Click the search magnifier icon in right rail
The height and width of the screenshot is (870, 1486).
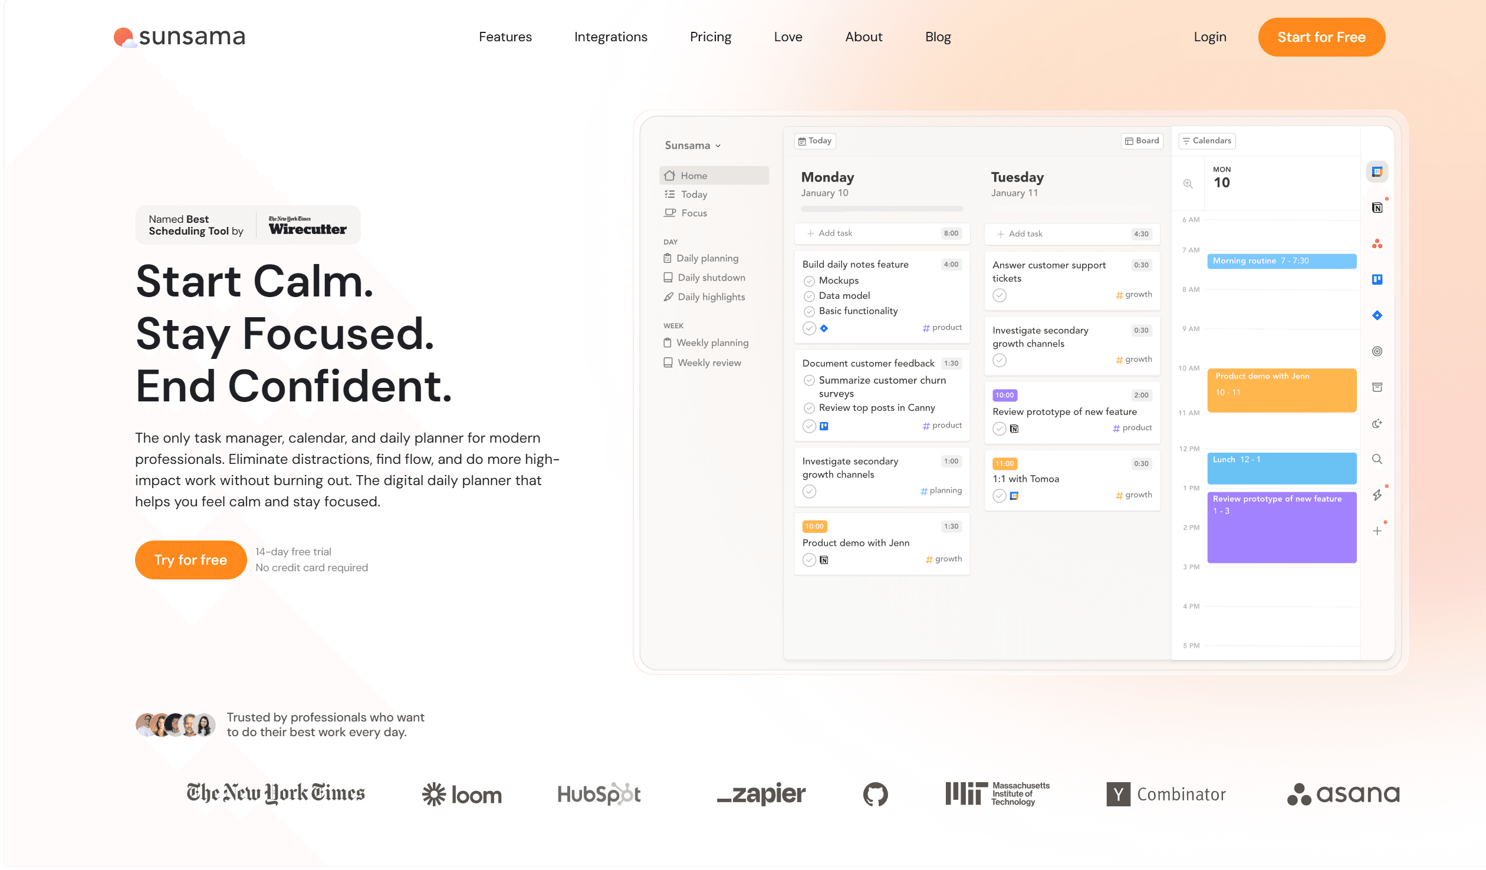(x=1377, y=459)
